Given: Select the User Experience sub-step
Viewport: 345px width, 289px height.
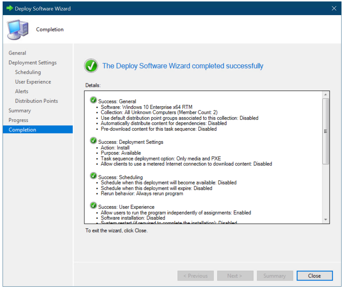Looking at the screenshot, I should coord(33,82).
